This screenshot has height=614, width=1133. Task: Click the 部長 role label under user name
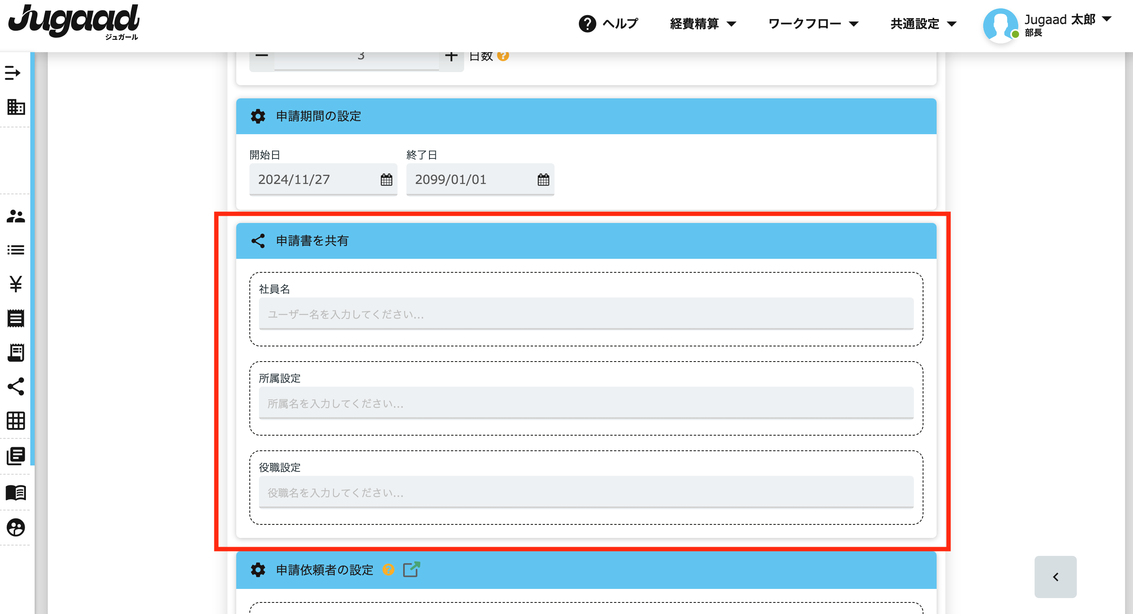tap(1033, 33)
